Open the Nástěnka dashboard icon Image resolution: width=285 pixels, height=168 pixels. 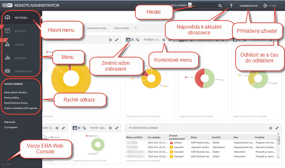(7, 17)
